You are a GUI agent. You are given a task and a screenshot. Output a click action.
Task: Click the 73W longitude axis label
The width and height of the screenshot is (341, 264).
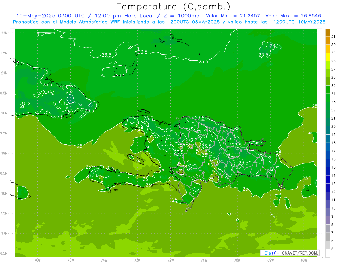click(137, 260)
